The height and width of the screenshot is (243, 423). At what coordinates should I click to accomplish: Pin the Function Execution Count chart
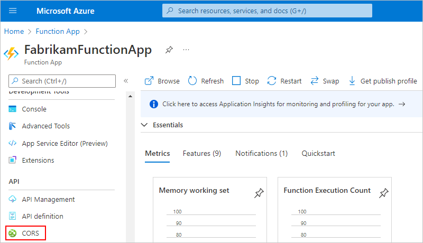[384, 194]
